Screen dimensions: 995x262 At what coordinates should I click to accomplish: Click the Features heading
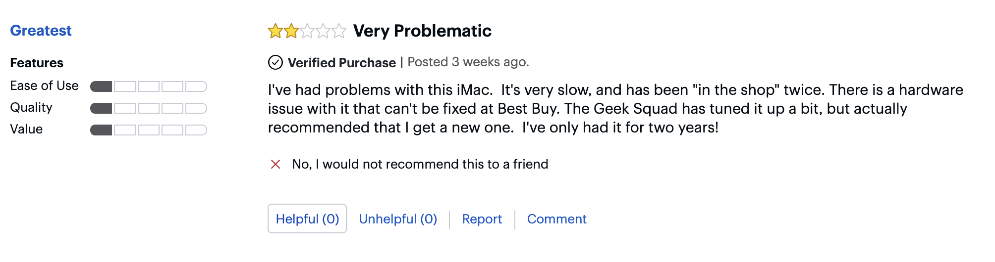click(x=37, y=63)
